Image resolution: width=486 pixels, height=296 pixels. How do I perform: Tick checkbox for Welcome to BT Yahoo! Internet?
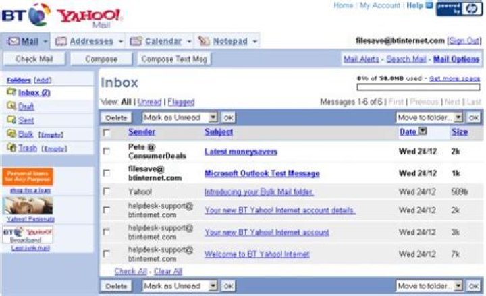[107, 254]
